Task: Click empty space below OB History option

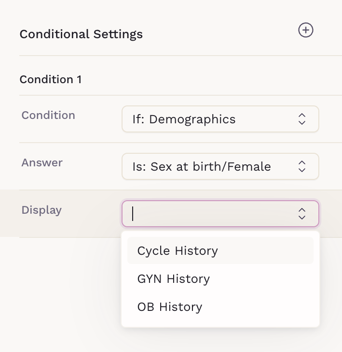Action: (x=220, y=323)
